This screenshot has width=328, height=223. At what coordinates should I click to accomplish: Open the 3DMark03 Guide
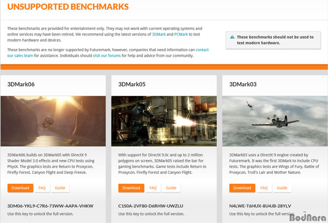(x=282, y=188)
